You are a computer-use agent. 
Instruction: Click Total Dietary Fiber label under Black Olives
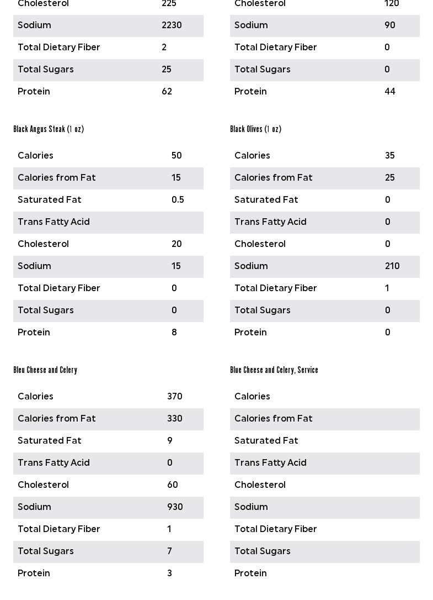click(x=275, y=288)
